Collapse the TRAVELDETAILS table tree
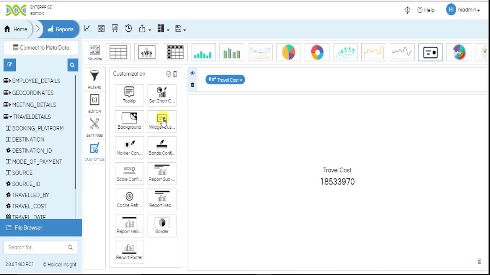The height and width of the screenshot is (275, 490). (x=11, y=117)
